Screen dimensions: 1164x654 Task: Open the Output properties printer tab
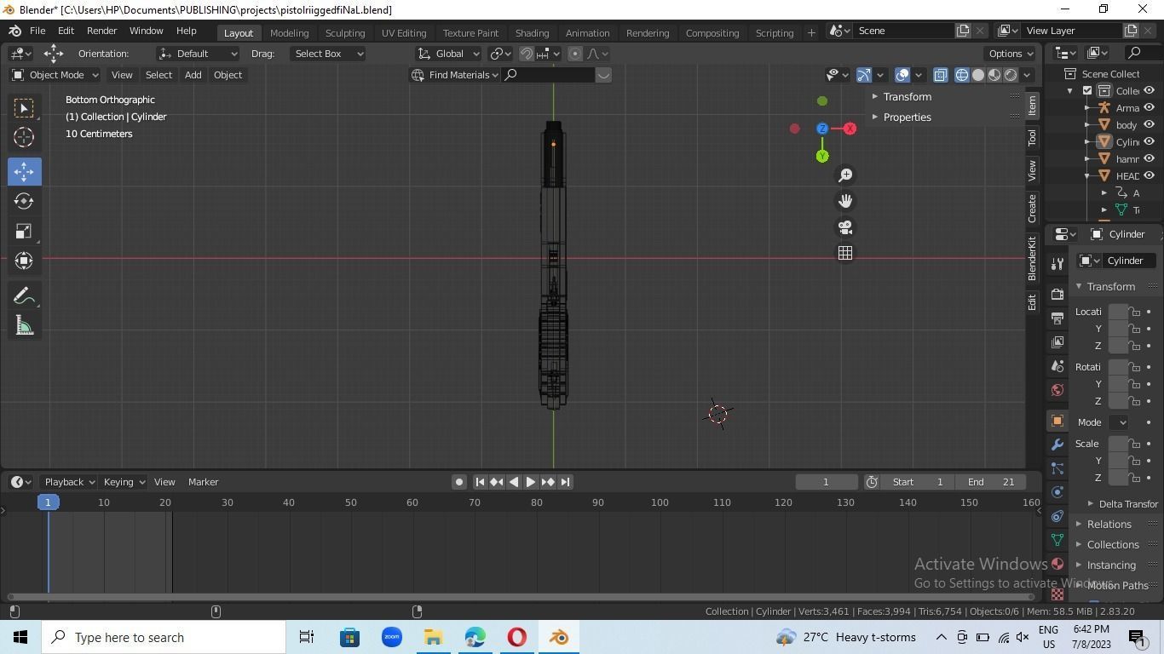[1057, 318]
